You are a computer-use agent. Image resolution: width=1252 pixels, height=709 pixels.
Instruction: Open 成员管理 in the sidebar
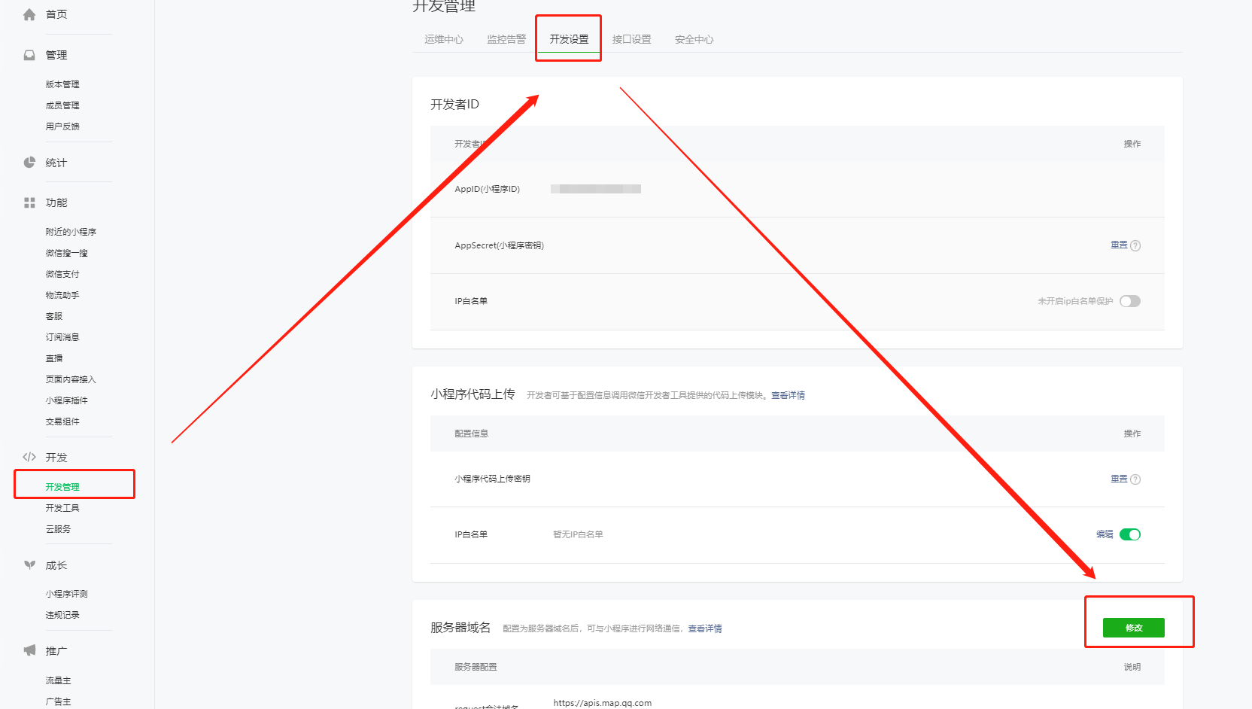pos(62,105)
